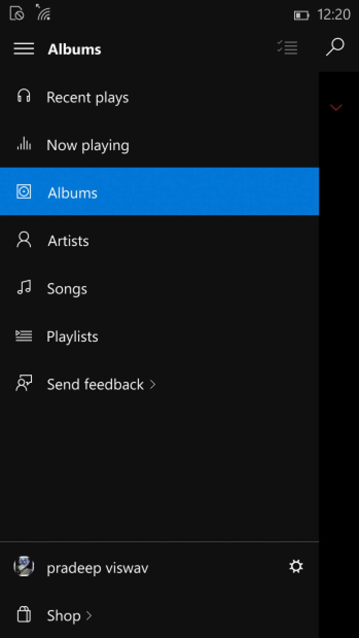Open the pradeep viswav account avatar
The height and width of the screenshot is (638, 359).
[x=24, y=566]
